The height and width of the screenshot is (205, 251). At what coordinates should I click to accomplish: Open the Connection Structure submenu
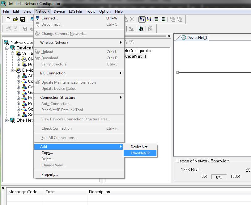[79, 98]
